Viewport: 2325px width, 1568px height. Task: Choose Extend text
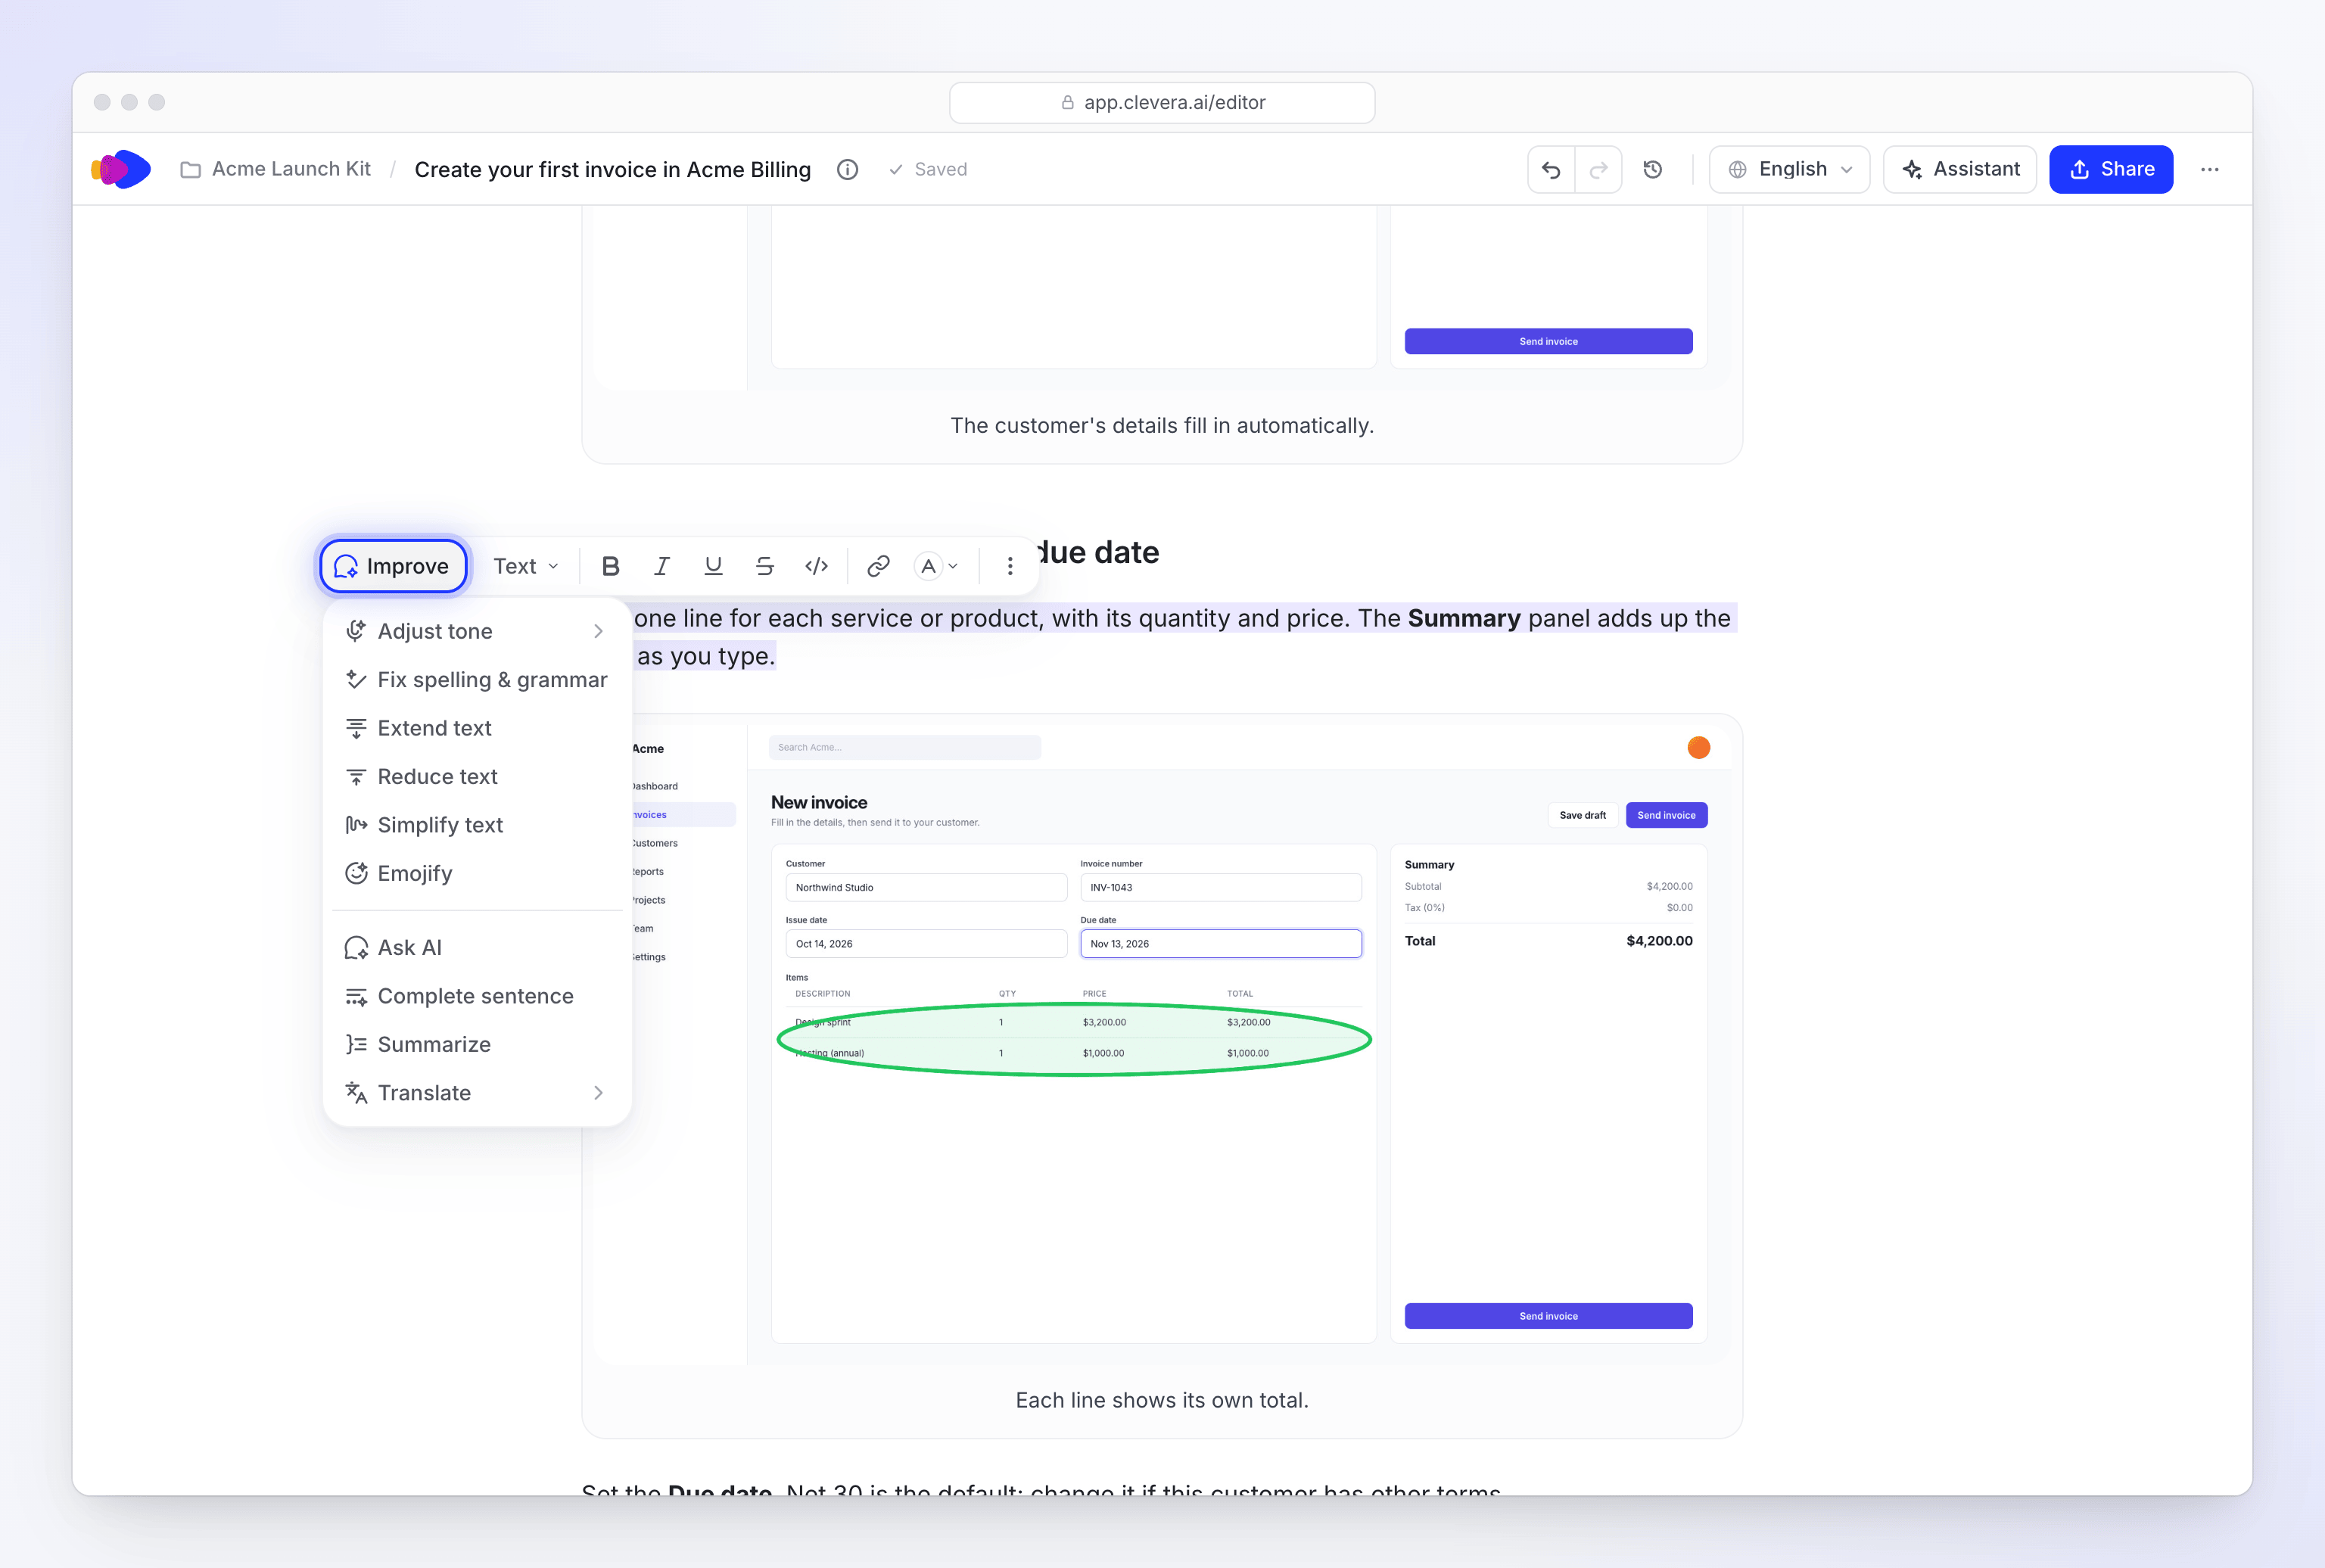coord(477,728)
